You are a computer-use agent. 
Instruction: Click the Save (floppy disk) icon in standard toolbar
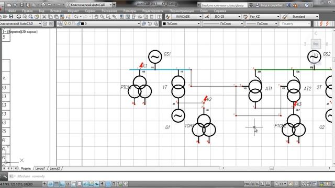point(11,17)
